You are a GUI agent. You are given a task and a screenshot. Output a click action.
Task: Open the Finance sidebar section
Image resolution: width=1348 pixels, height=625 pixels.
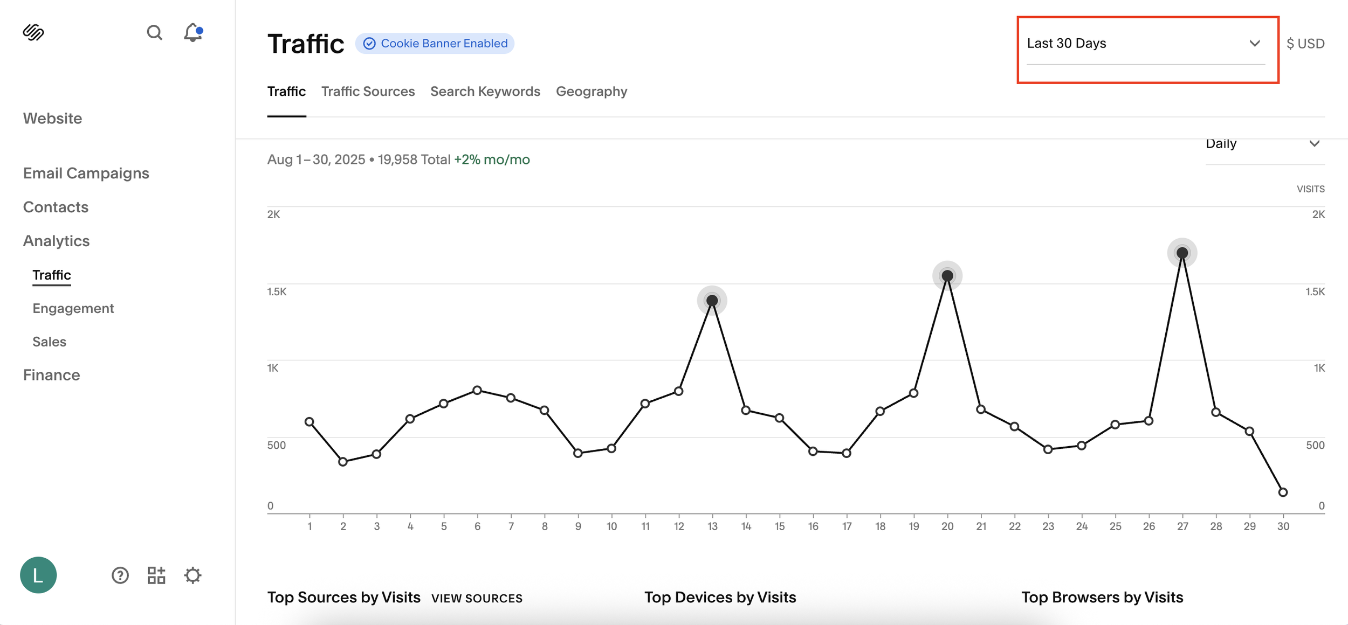[x=52, y=375]
